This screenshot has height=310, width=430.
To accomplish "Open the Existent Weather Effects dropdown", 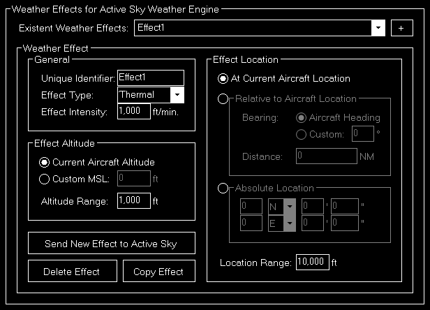I will tap(260, 28).
